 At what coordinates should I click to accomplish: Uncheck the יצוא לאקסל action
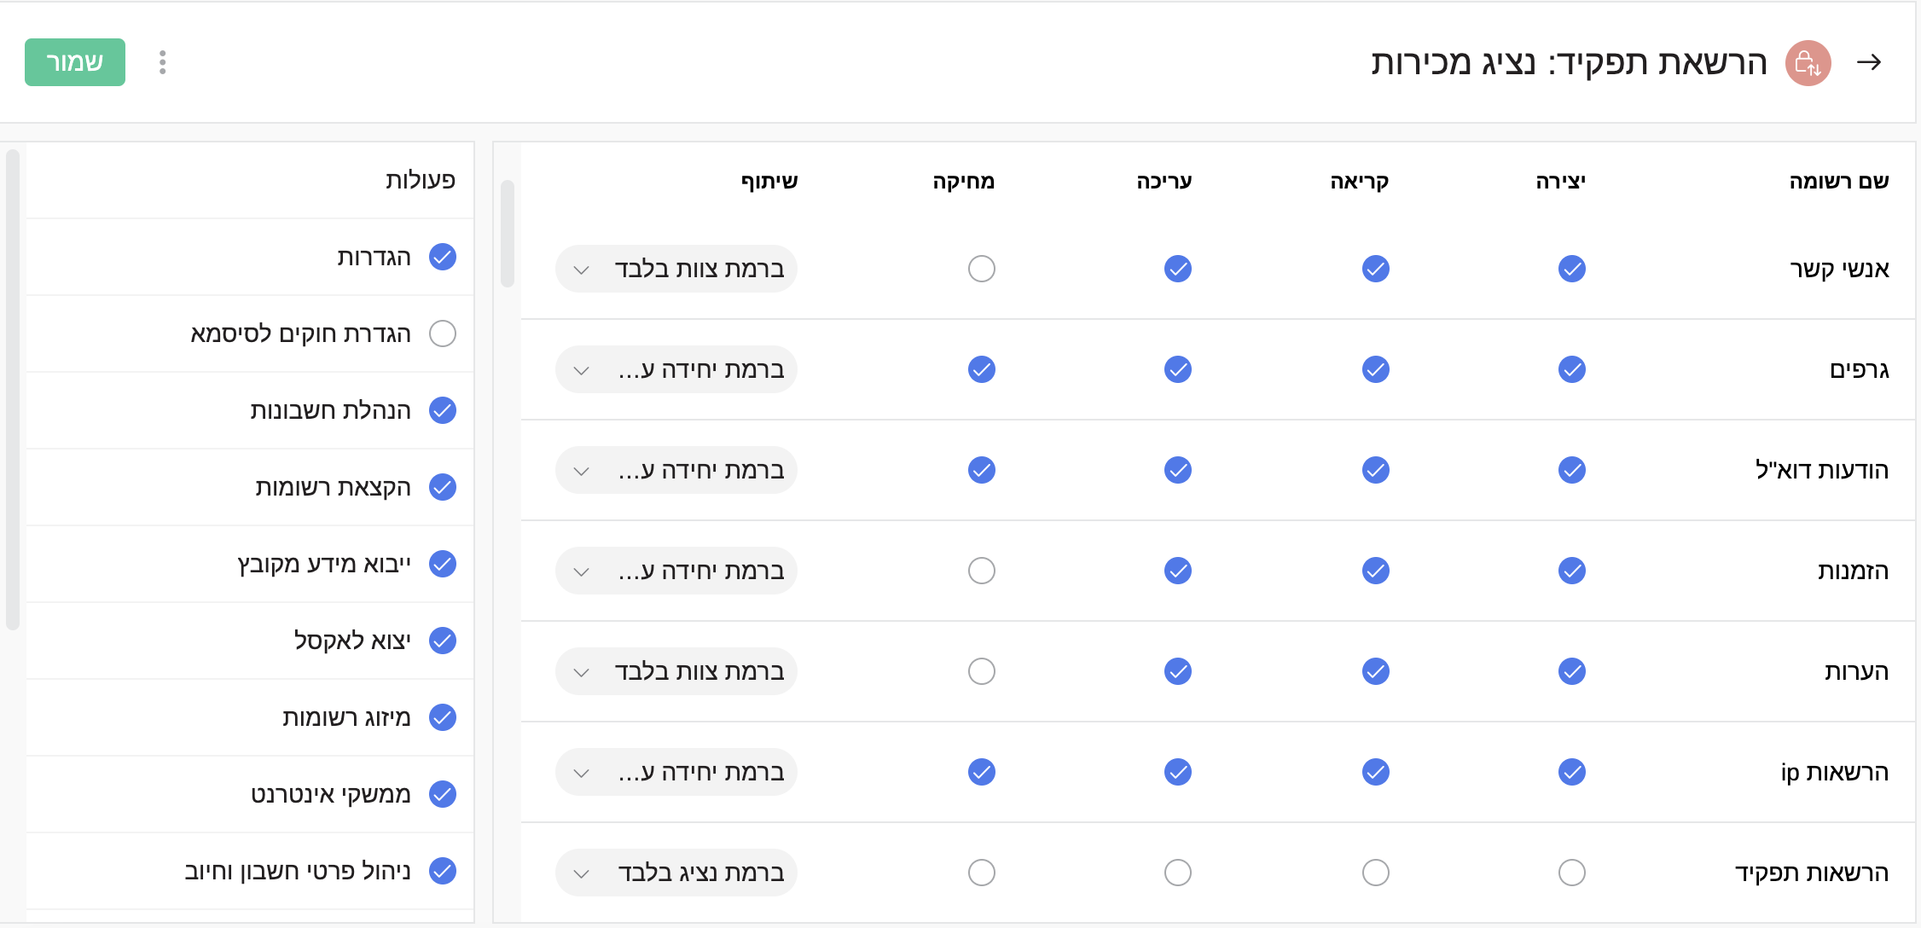[443, 641]
